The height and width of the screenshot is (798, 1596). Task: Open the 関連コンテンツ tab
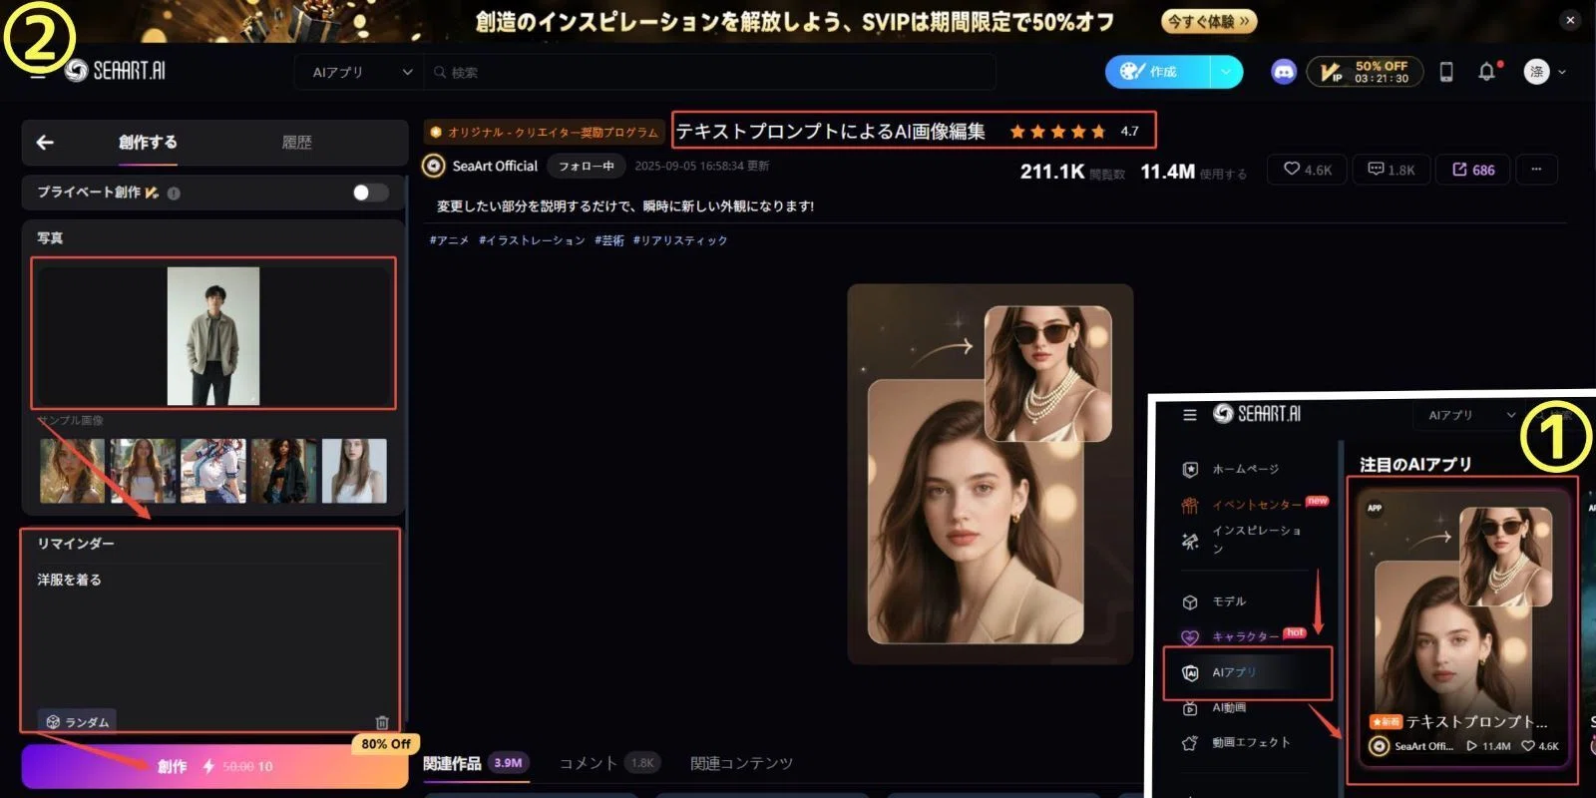click(x=741, y=763)
